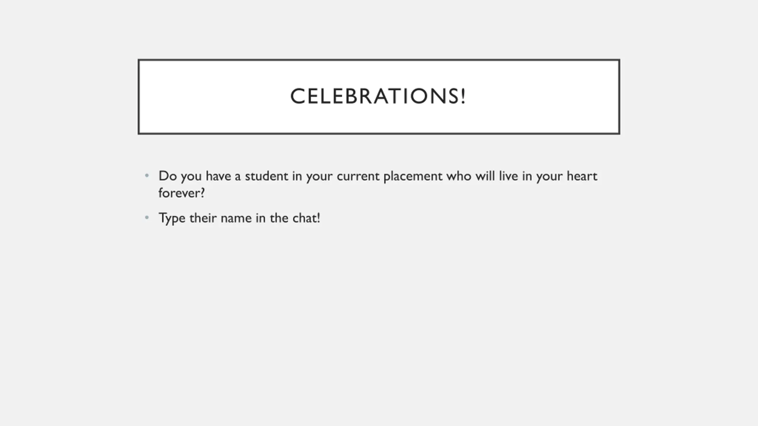Click the letter C in the title
The height and width of the screenshot is (426, 758).
[297, 96]
